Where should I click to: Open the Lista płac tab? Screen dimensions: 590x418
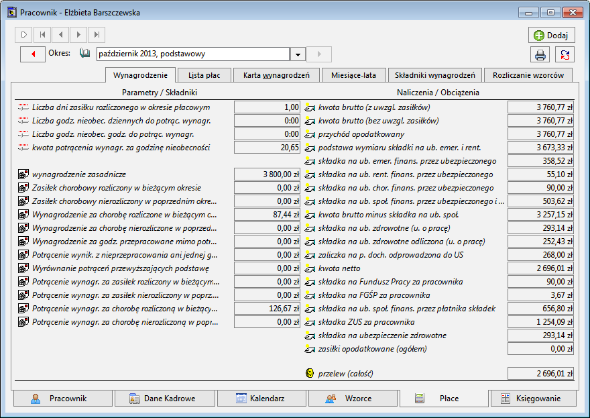point(204,75)
